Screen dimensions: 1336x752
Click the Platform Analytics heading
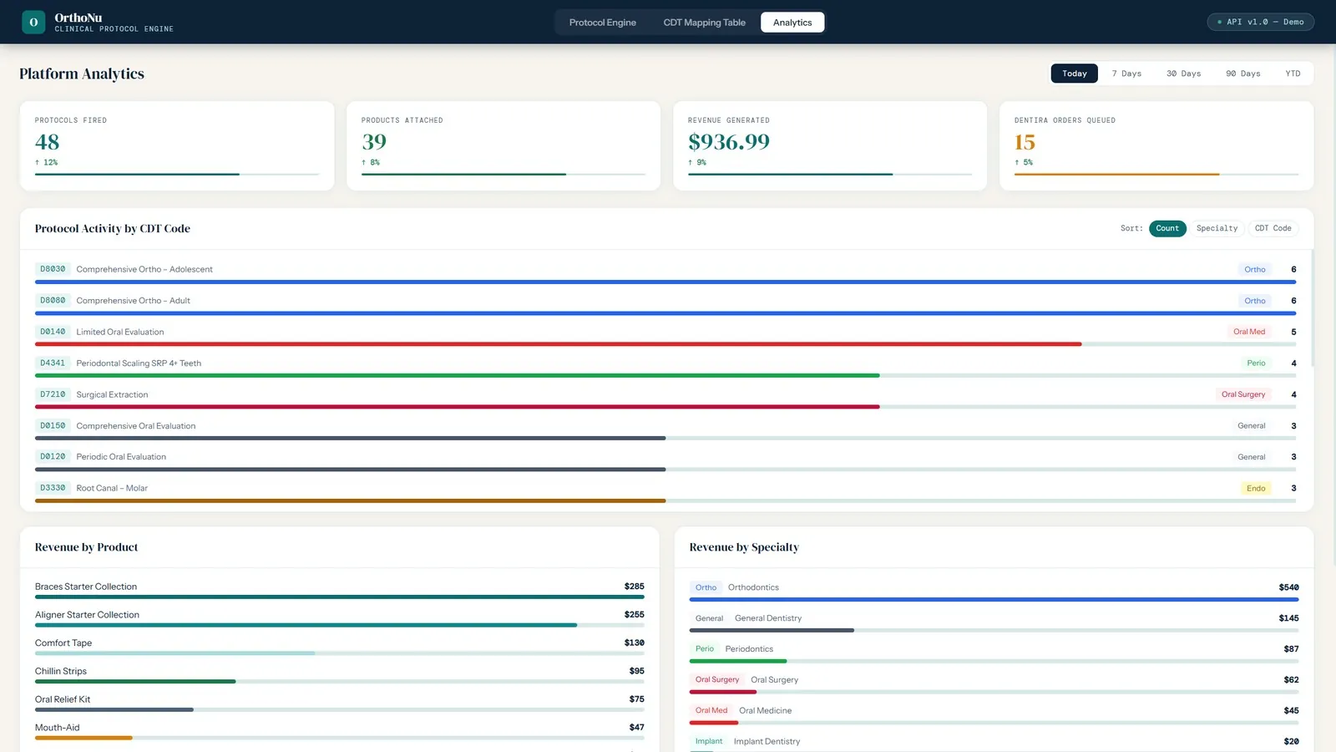coord(82,74)
